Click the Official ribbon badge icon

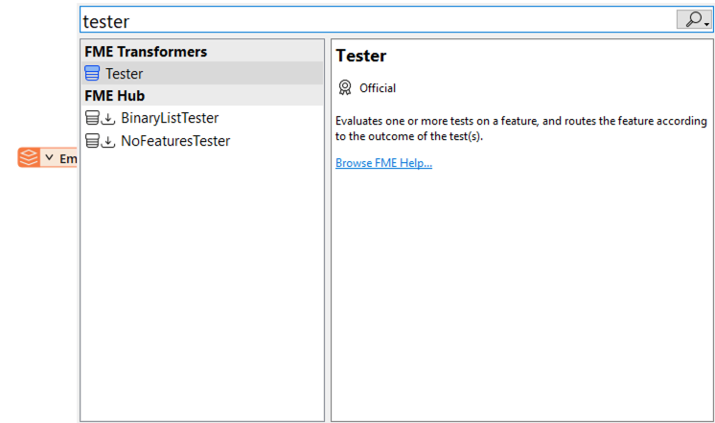(345, 88)
